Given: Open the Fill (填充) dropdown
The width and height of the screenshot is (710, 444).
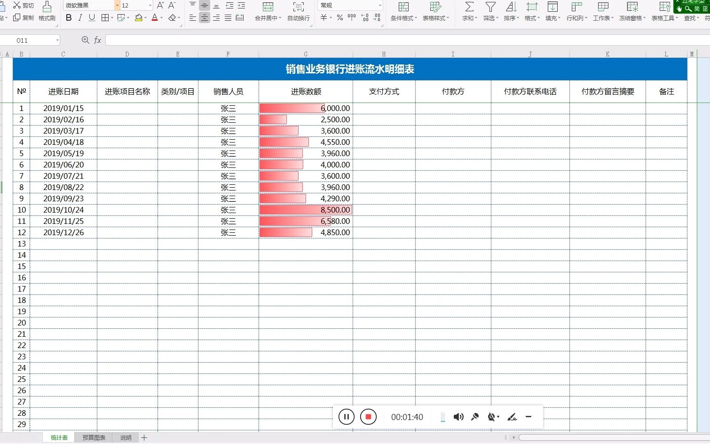Looking at the screenshot, I should [552, 11].
